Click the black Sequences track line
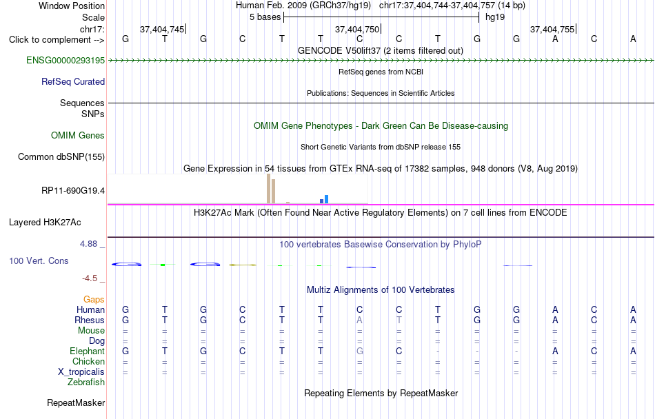This screenshot has height=419, width=655. coord(381,103)
